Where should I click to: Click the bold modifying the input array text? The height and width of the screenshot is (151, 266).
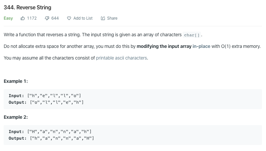pyautogui.click(x=164, y=46)
